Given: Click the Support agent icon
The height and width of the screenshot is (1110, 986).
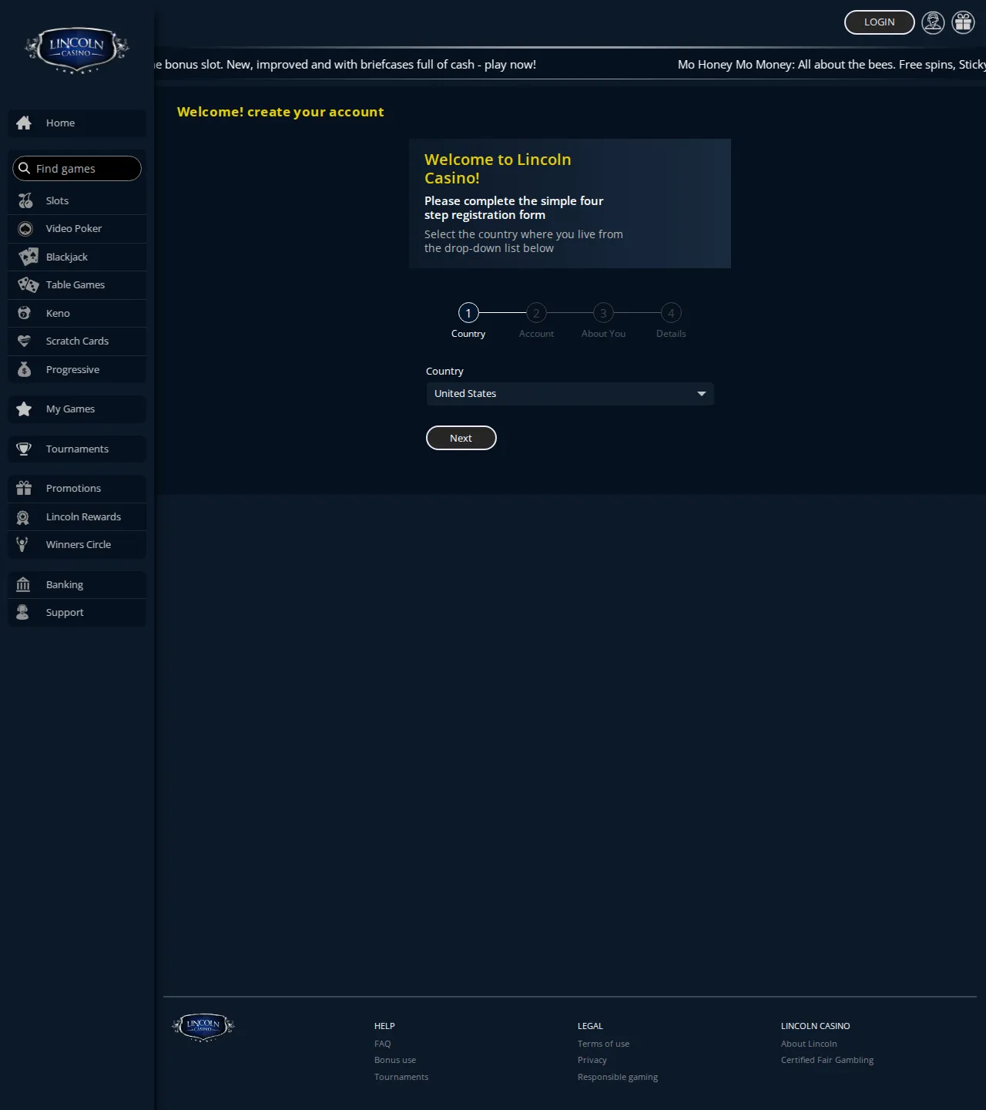Looking at the screenshot, I should [22, 612].
